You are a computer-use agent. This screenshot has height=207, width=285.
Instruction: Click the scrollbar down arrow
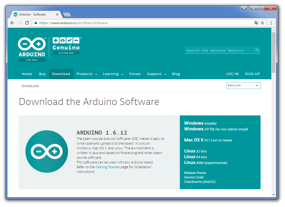(x=273, y=195)
